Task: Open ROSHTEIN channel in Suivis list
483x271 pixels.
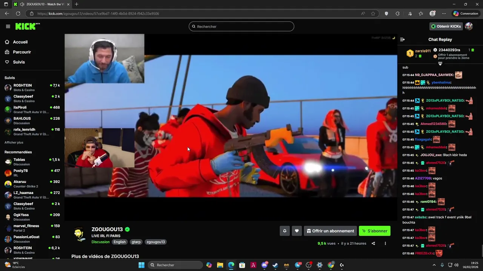Action: pos(32,87)
